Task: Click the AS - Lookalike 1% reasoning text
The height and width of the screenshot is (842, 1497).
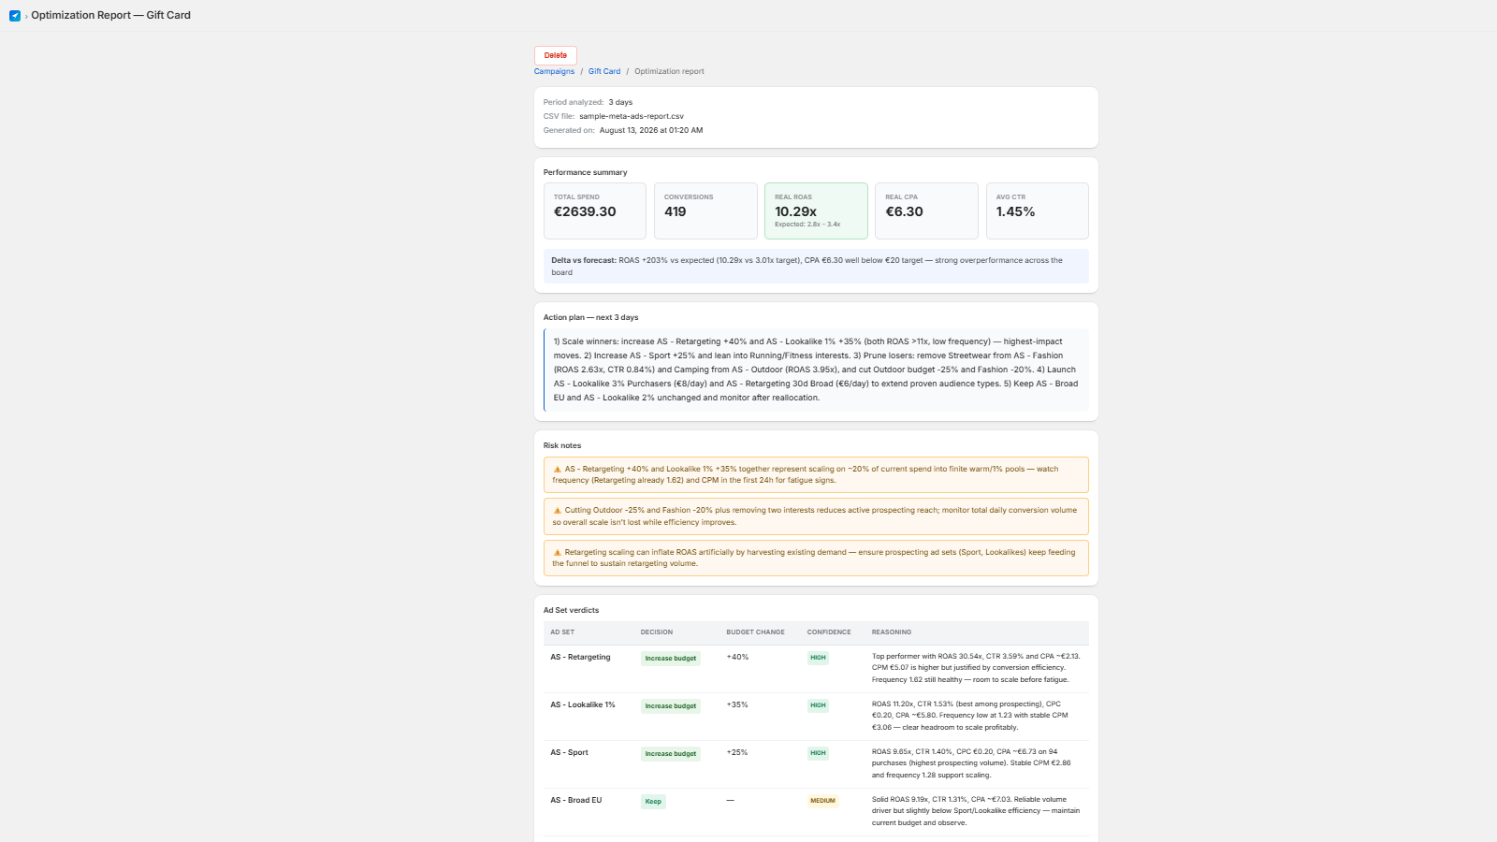Action: click(x=970, y=716)
